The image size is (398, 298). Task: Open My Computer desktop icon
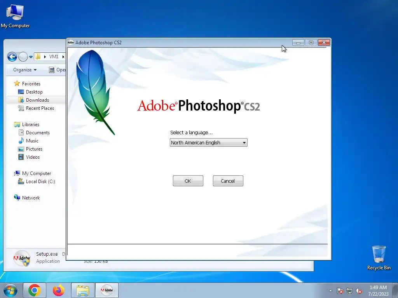[15, 16]
